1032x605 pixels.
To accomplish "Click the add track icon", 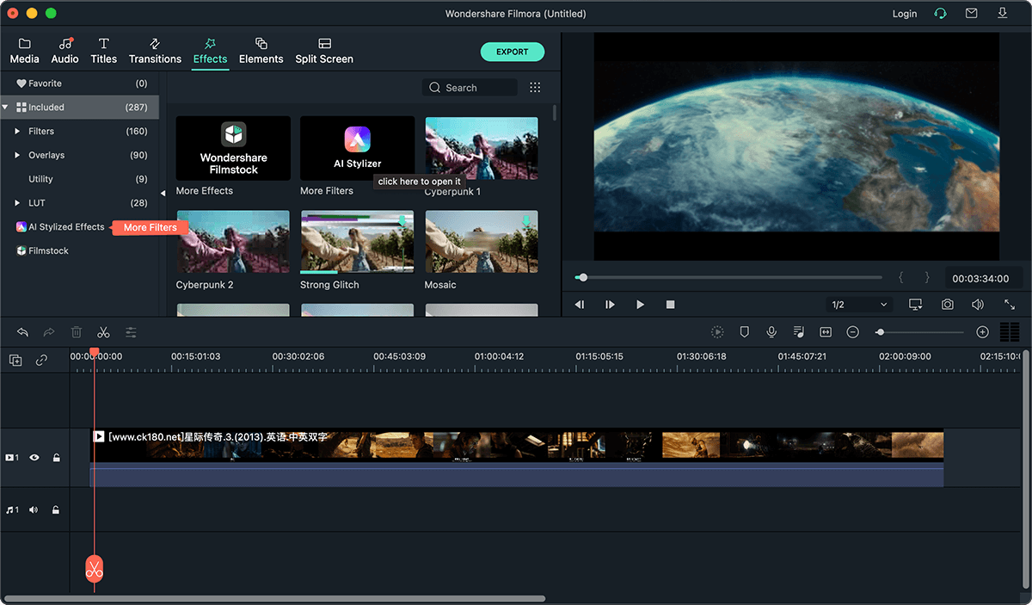I will [15, 361].
